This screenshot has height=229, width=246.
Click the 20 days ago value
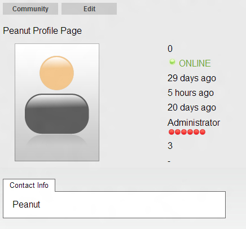[x=192, y=107]
